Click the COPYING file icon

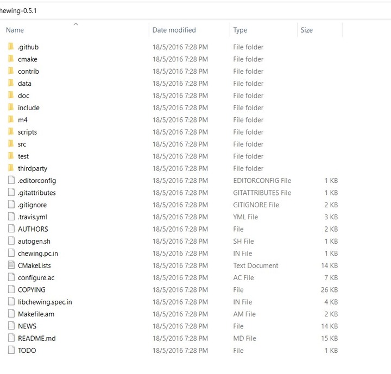point(11,289)
